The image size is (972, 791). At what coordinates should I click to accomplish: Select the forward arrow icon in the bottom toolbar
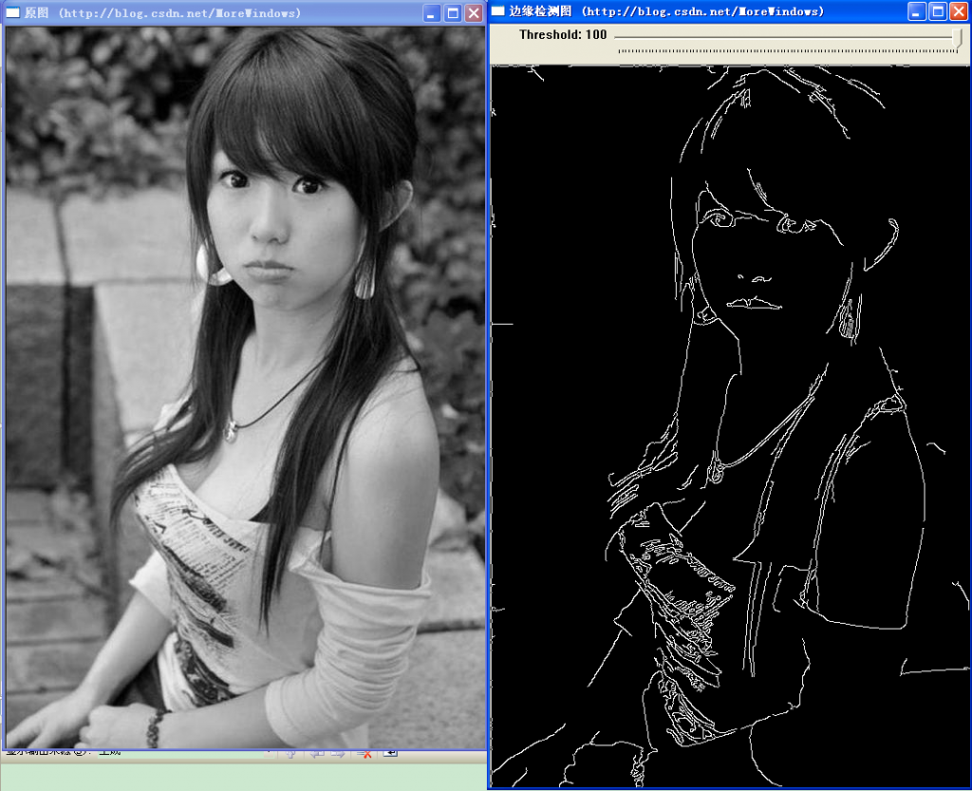click(340, 754)
